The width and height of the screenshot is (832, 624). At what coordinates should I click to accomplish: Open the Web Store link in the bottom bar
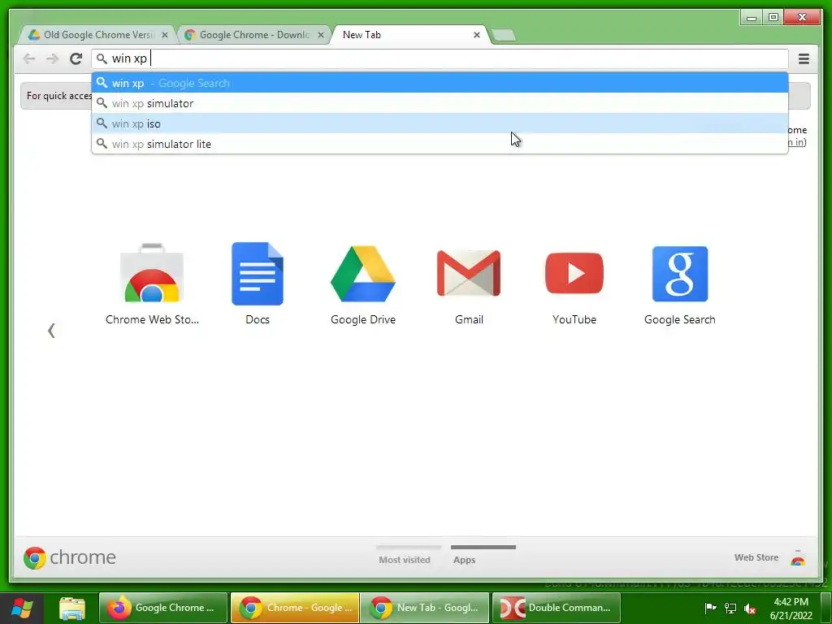756,557
